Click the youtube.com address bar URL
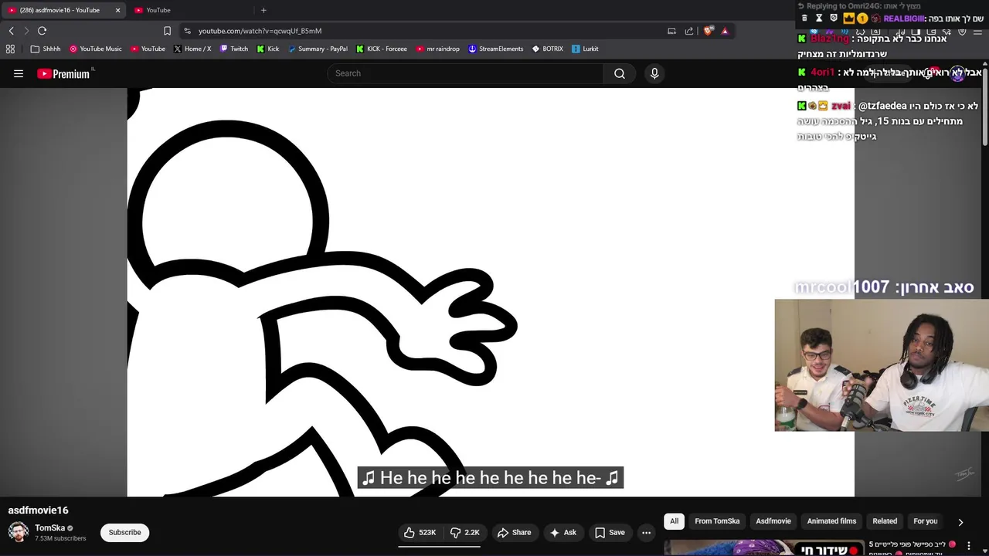989x556 pixels. (260, 31)
